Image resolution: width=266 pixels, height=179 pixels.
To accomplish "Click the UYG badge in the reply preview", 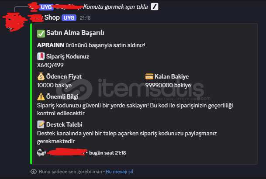I will [x=46, y=7].
